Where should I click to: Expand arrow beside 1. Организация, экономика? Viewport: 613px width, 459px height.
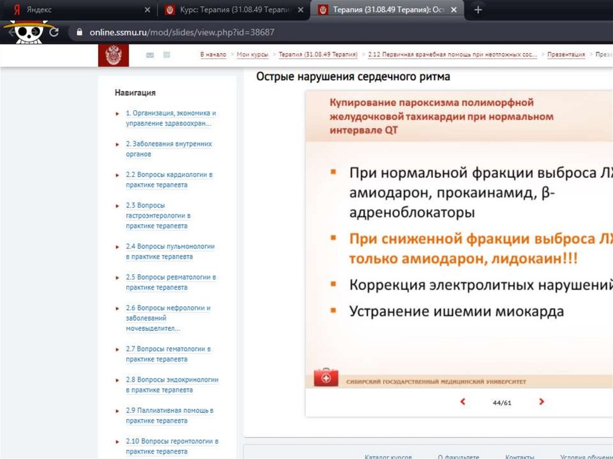point(117,114)
